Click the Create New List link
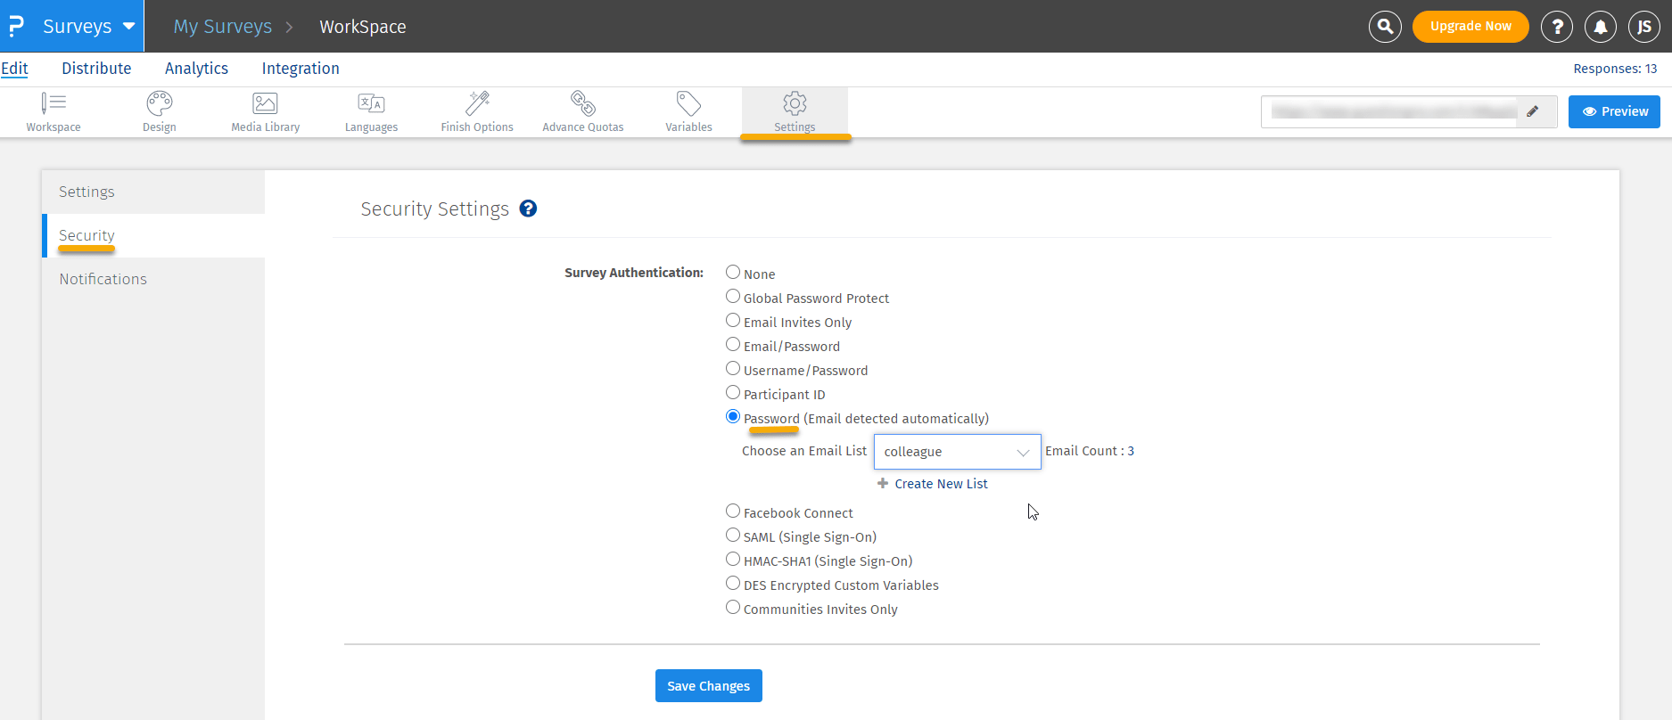Image resolution: width=1672 pixels, height=720 pixels. click(941, 484)
